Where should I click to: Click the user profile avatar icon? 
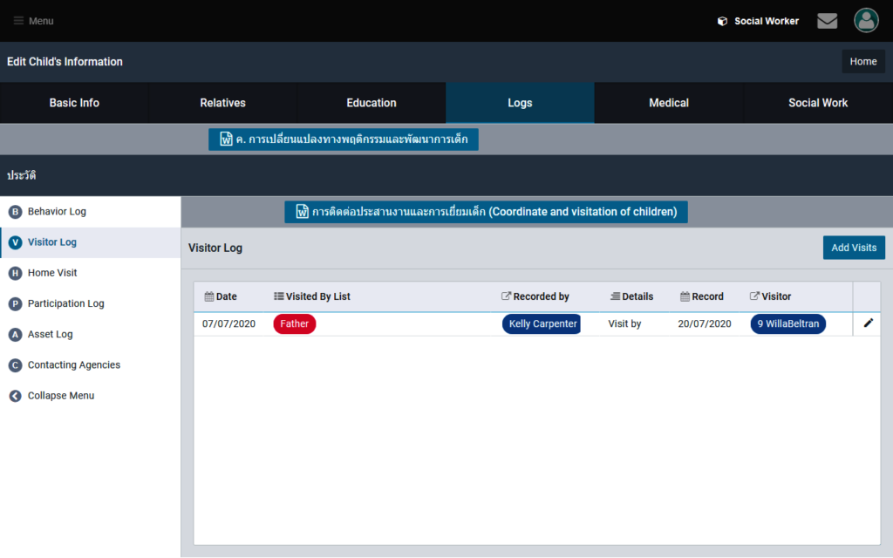click(866, 21)
